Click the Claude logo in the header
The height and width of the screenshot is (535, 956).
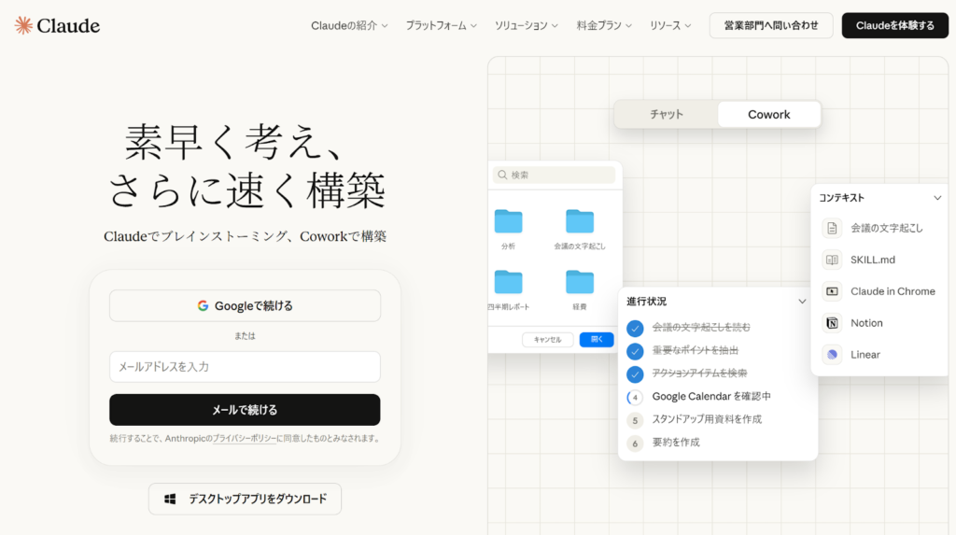(58, 25)
